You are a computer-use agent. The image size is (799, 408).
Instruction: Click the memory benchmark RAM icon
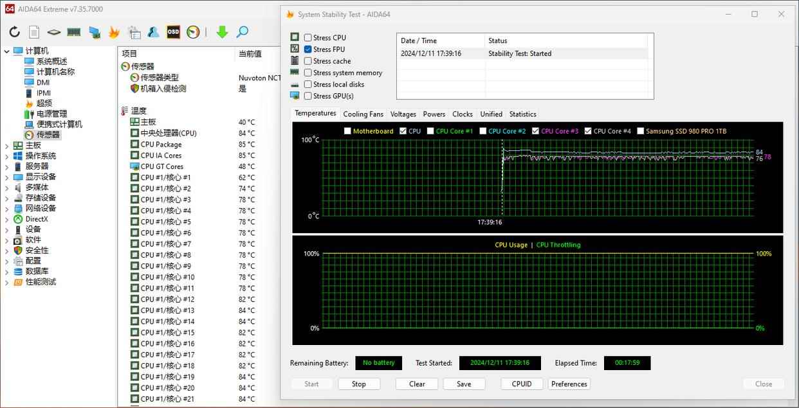coord(74,32)
